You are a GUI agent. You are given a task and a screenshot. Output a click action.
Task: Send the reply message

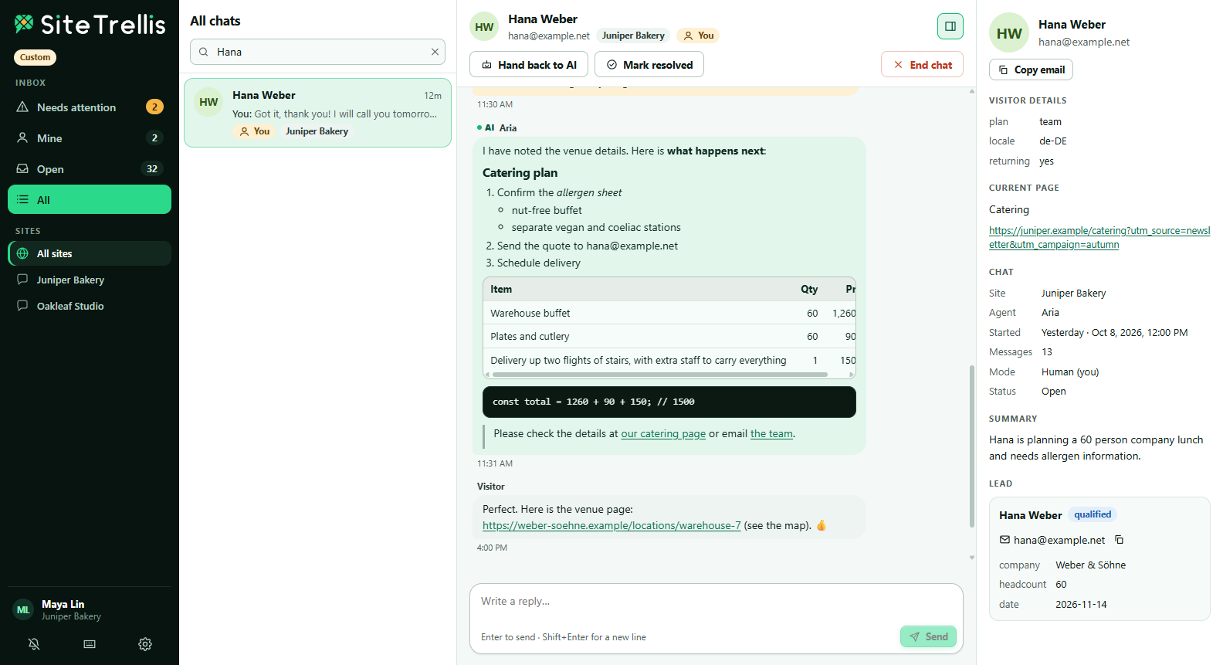point(928,636)
